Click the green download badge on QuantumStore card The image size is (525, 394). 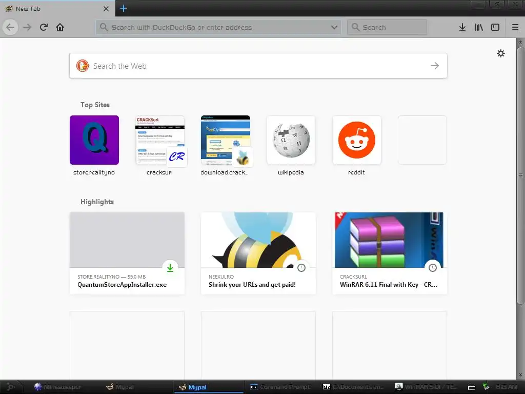(x=170, y=267)
